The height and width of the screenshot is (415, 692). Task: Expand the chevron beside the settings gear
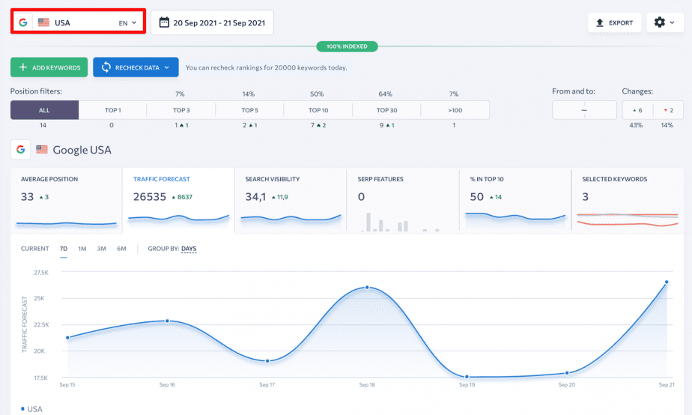click(x=672, y=22)
